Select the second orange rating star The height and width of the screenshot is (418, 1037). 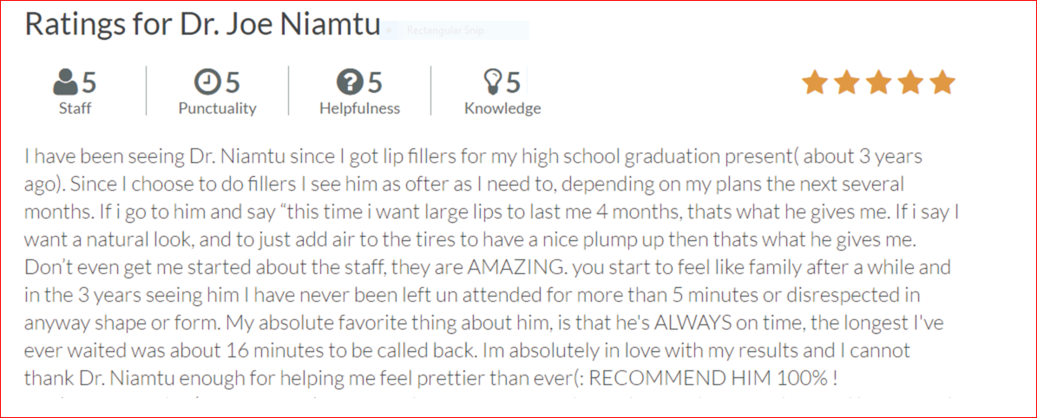(x=847, y=82)
